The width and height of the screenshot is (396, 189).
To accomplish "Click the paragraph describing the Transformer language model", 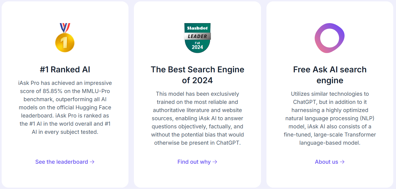I will 330,118.
